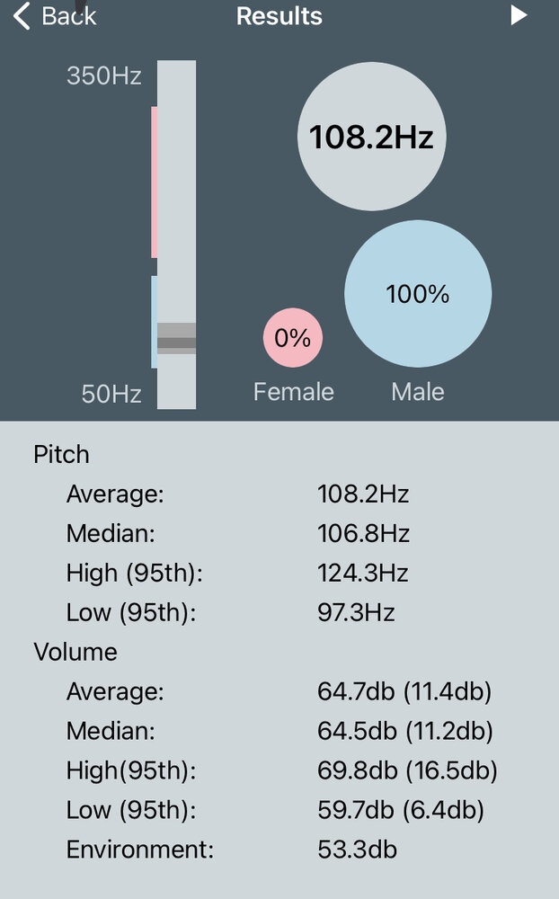Screen dimensions: 559x899
Task: Tap the Back chevron arrow
Action: tap(22, 15)
